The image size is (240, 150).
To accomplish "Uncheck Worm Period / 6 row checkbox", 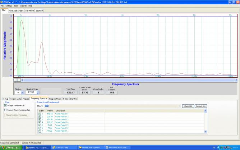I will [x=40, y=128].
